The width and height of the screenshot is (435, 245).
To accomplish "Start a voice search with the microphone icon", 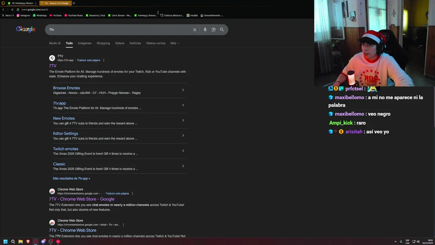I will (205, 30).
